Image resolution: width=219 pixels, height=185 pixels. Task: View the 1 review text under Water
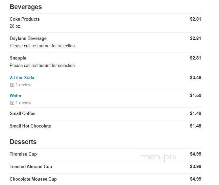[x=23, y=103]
